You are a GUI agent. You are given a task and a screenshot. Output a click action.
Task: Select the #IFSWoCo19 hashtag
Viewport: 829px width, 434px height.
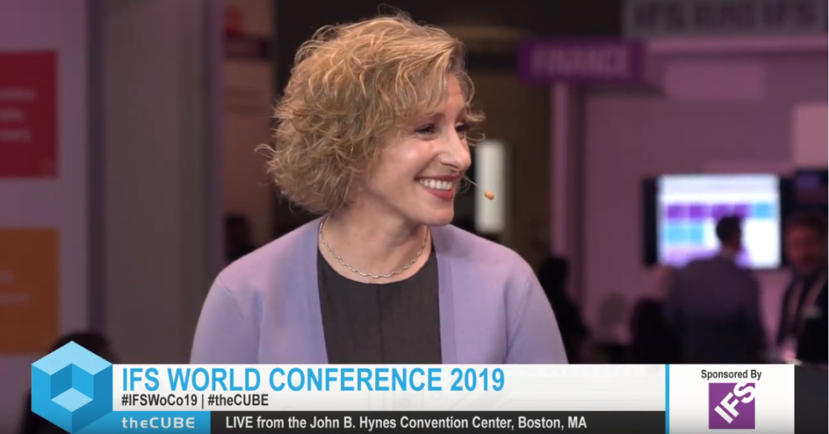155,401
